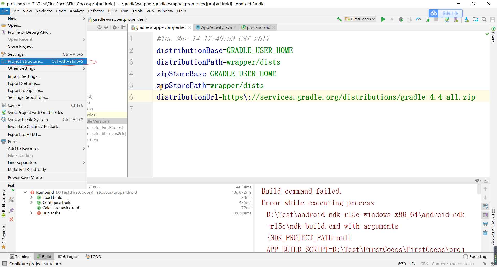Click the Debug app bug icon
This screenshot has width=497, height=267.
point(401,19)
